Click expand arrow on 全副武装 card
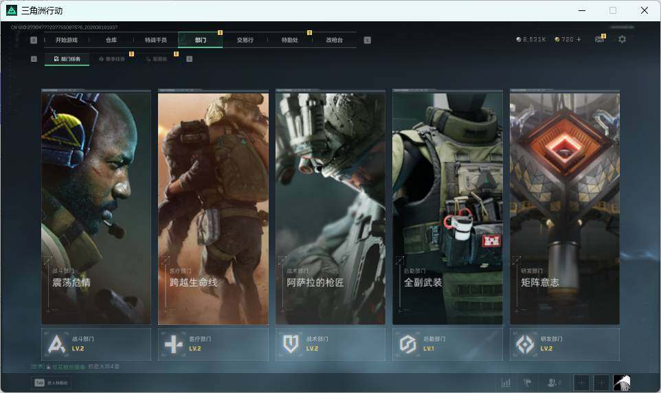This screenshot has width=661, height=393. (399, 260)
